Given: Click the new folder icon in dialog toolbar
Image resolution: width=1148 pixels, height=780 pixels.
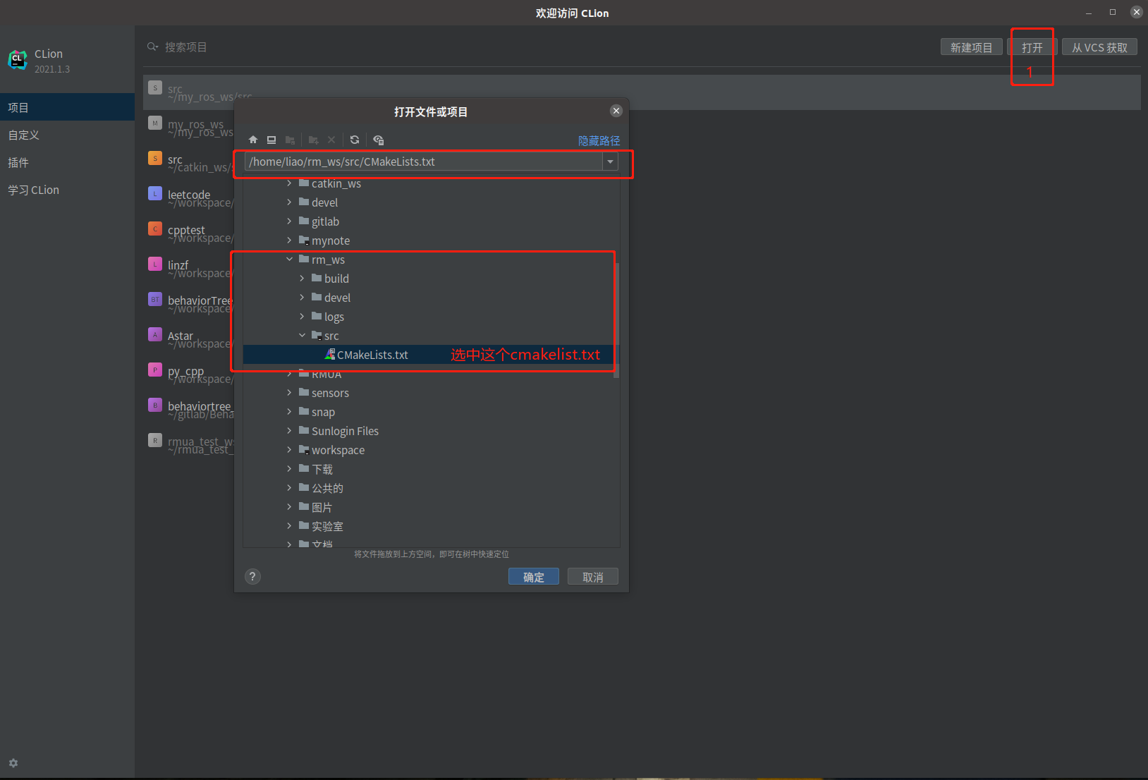Looking at the screenshot, I should 313,140.
